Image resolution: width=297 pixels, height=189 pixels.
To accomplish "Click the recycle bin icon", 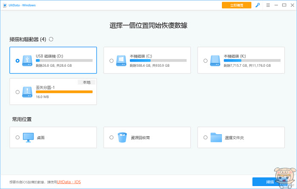I will pos(122,138).
